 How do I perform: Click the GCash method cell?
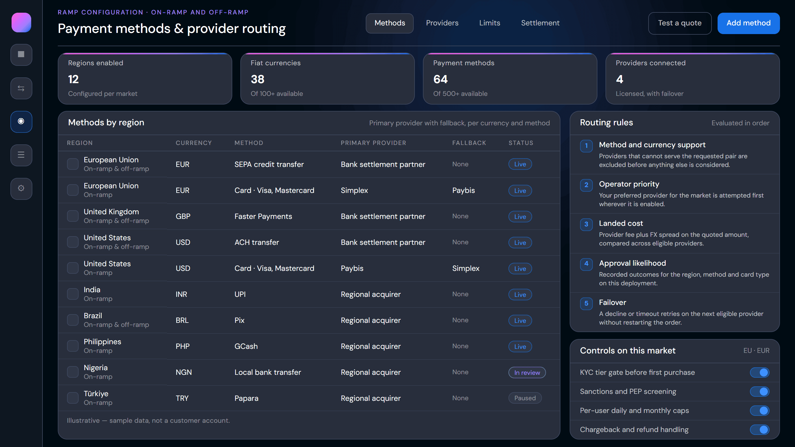click(246, 346)
